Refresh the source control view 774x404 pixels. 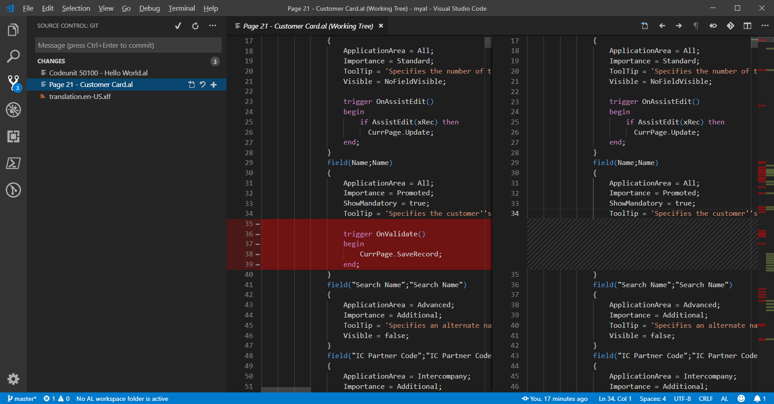(195, 26)
